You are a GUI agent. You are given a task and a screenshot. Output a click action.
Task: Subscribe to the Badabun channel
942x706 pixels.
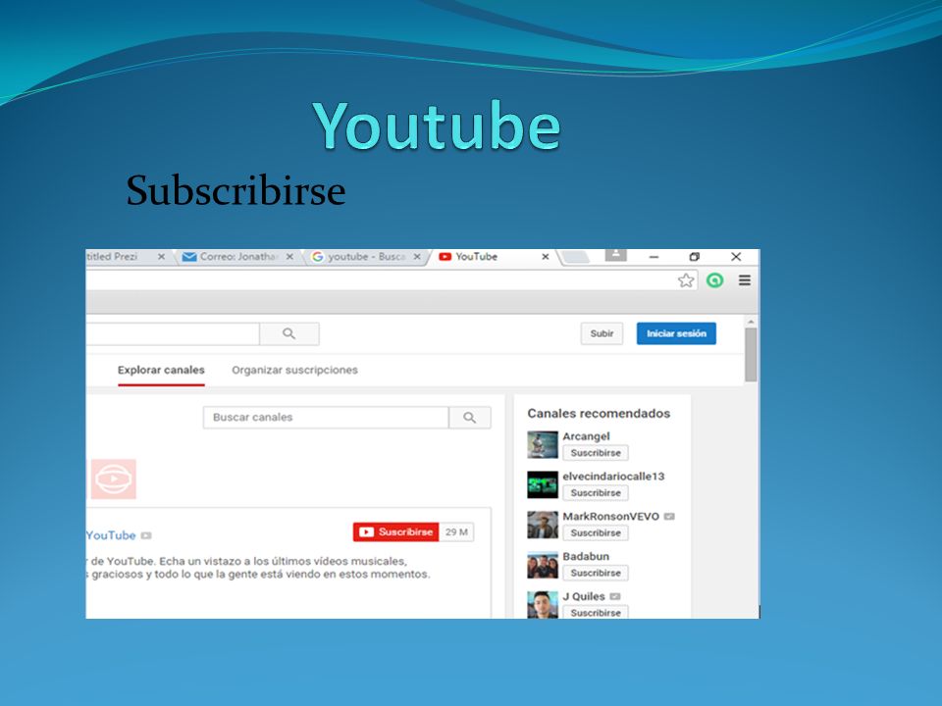coord(596,573)
